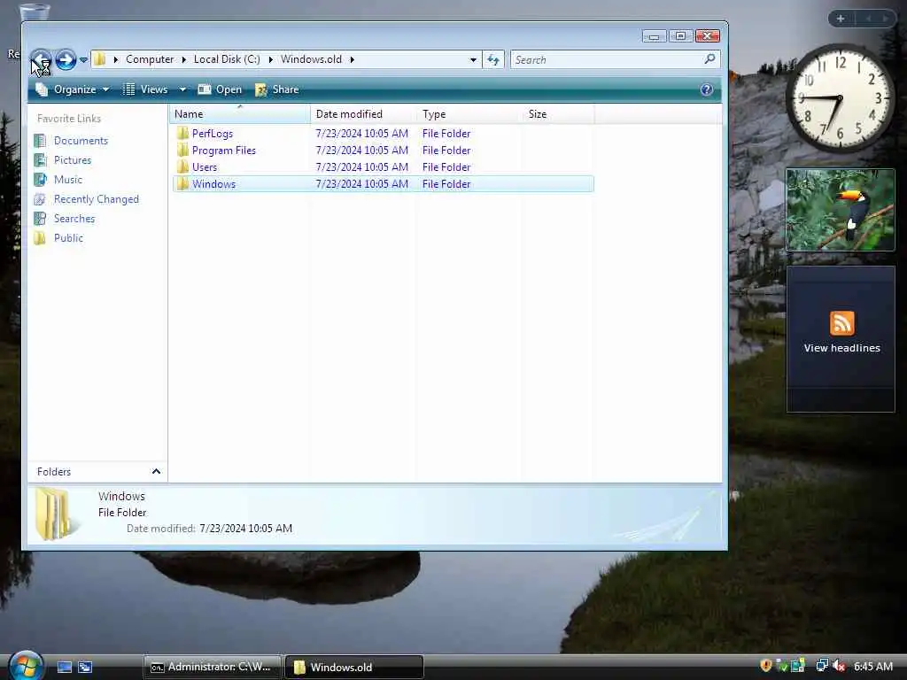Screen dimensions: 907x680
Task: Sort by the Size column header
Action: click(559, 114)
